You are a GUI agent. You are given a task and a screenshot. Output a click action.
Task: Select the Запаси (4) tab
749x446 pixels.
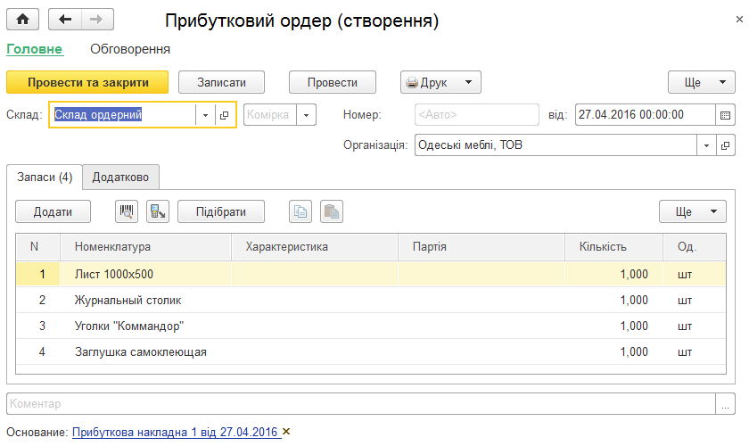(45, 178)
